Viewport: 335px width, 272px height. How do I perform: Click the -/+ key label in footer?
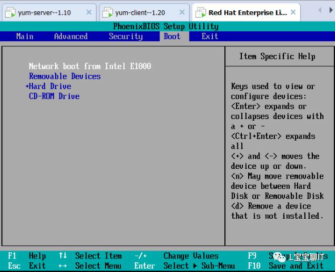(141, 256)
